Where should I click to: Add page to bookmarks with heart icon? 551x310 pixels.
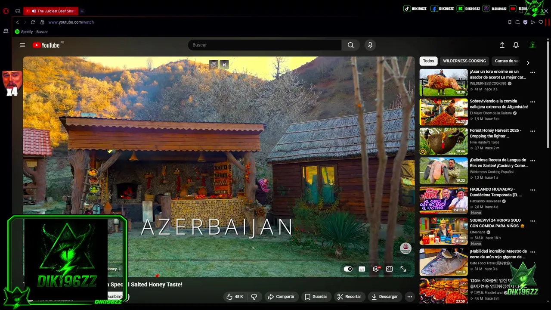point(541,22)
